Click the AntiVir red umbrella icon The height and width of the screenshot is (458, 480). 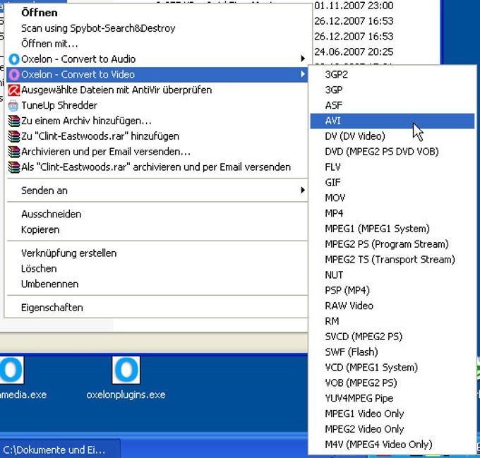pyautogui.click(x=14, y=90)
